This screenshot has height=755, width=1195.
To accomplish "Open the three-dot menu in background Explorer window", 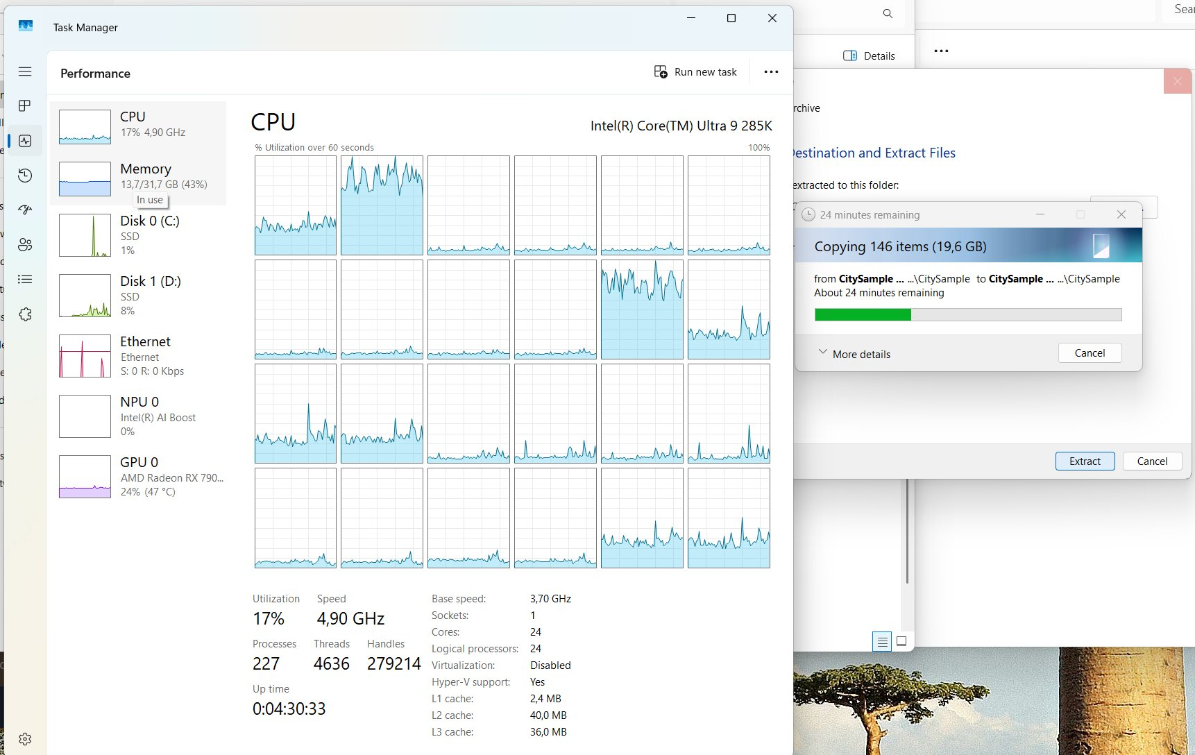I will (941, 51).
